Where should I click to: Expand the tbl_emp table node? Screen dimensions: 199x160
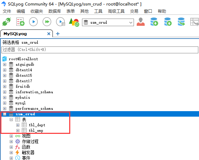point(18,130)
